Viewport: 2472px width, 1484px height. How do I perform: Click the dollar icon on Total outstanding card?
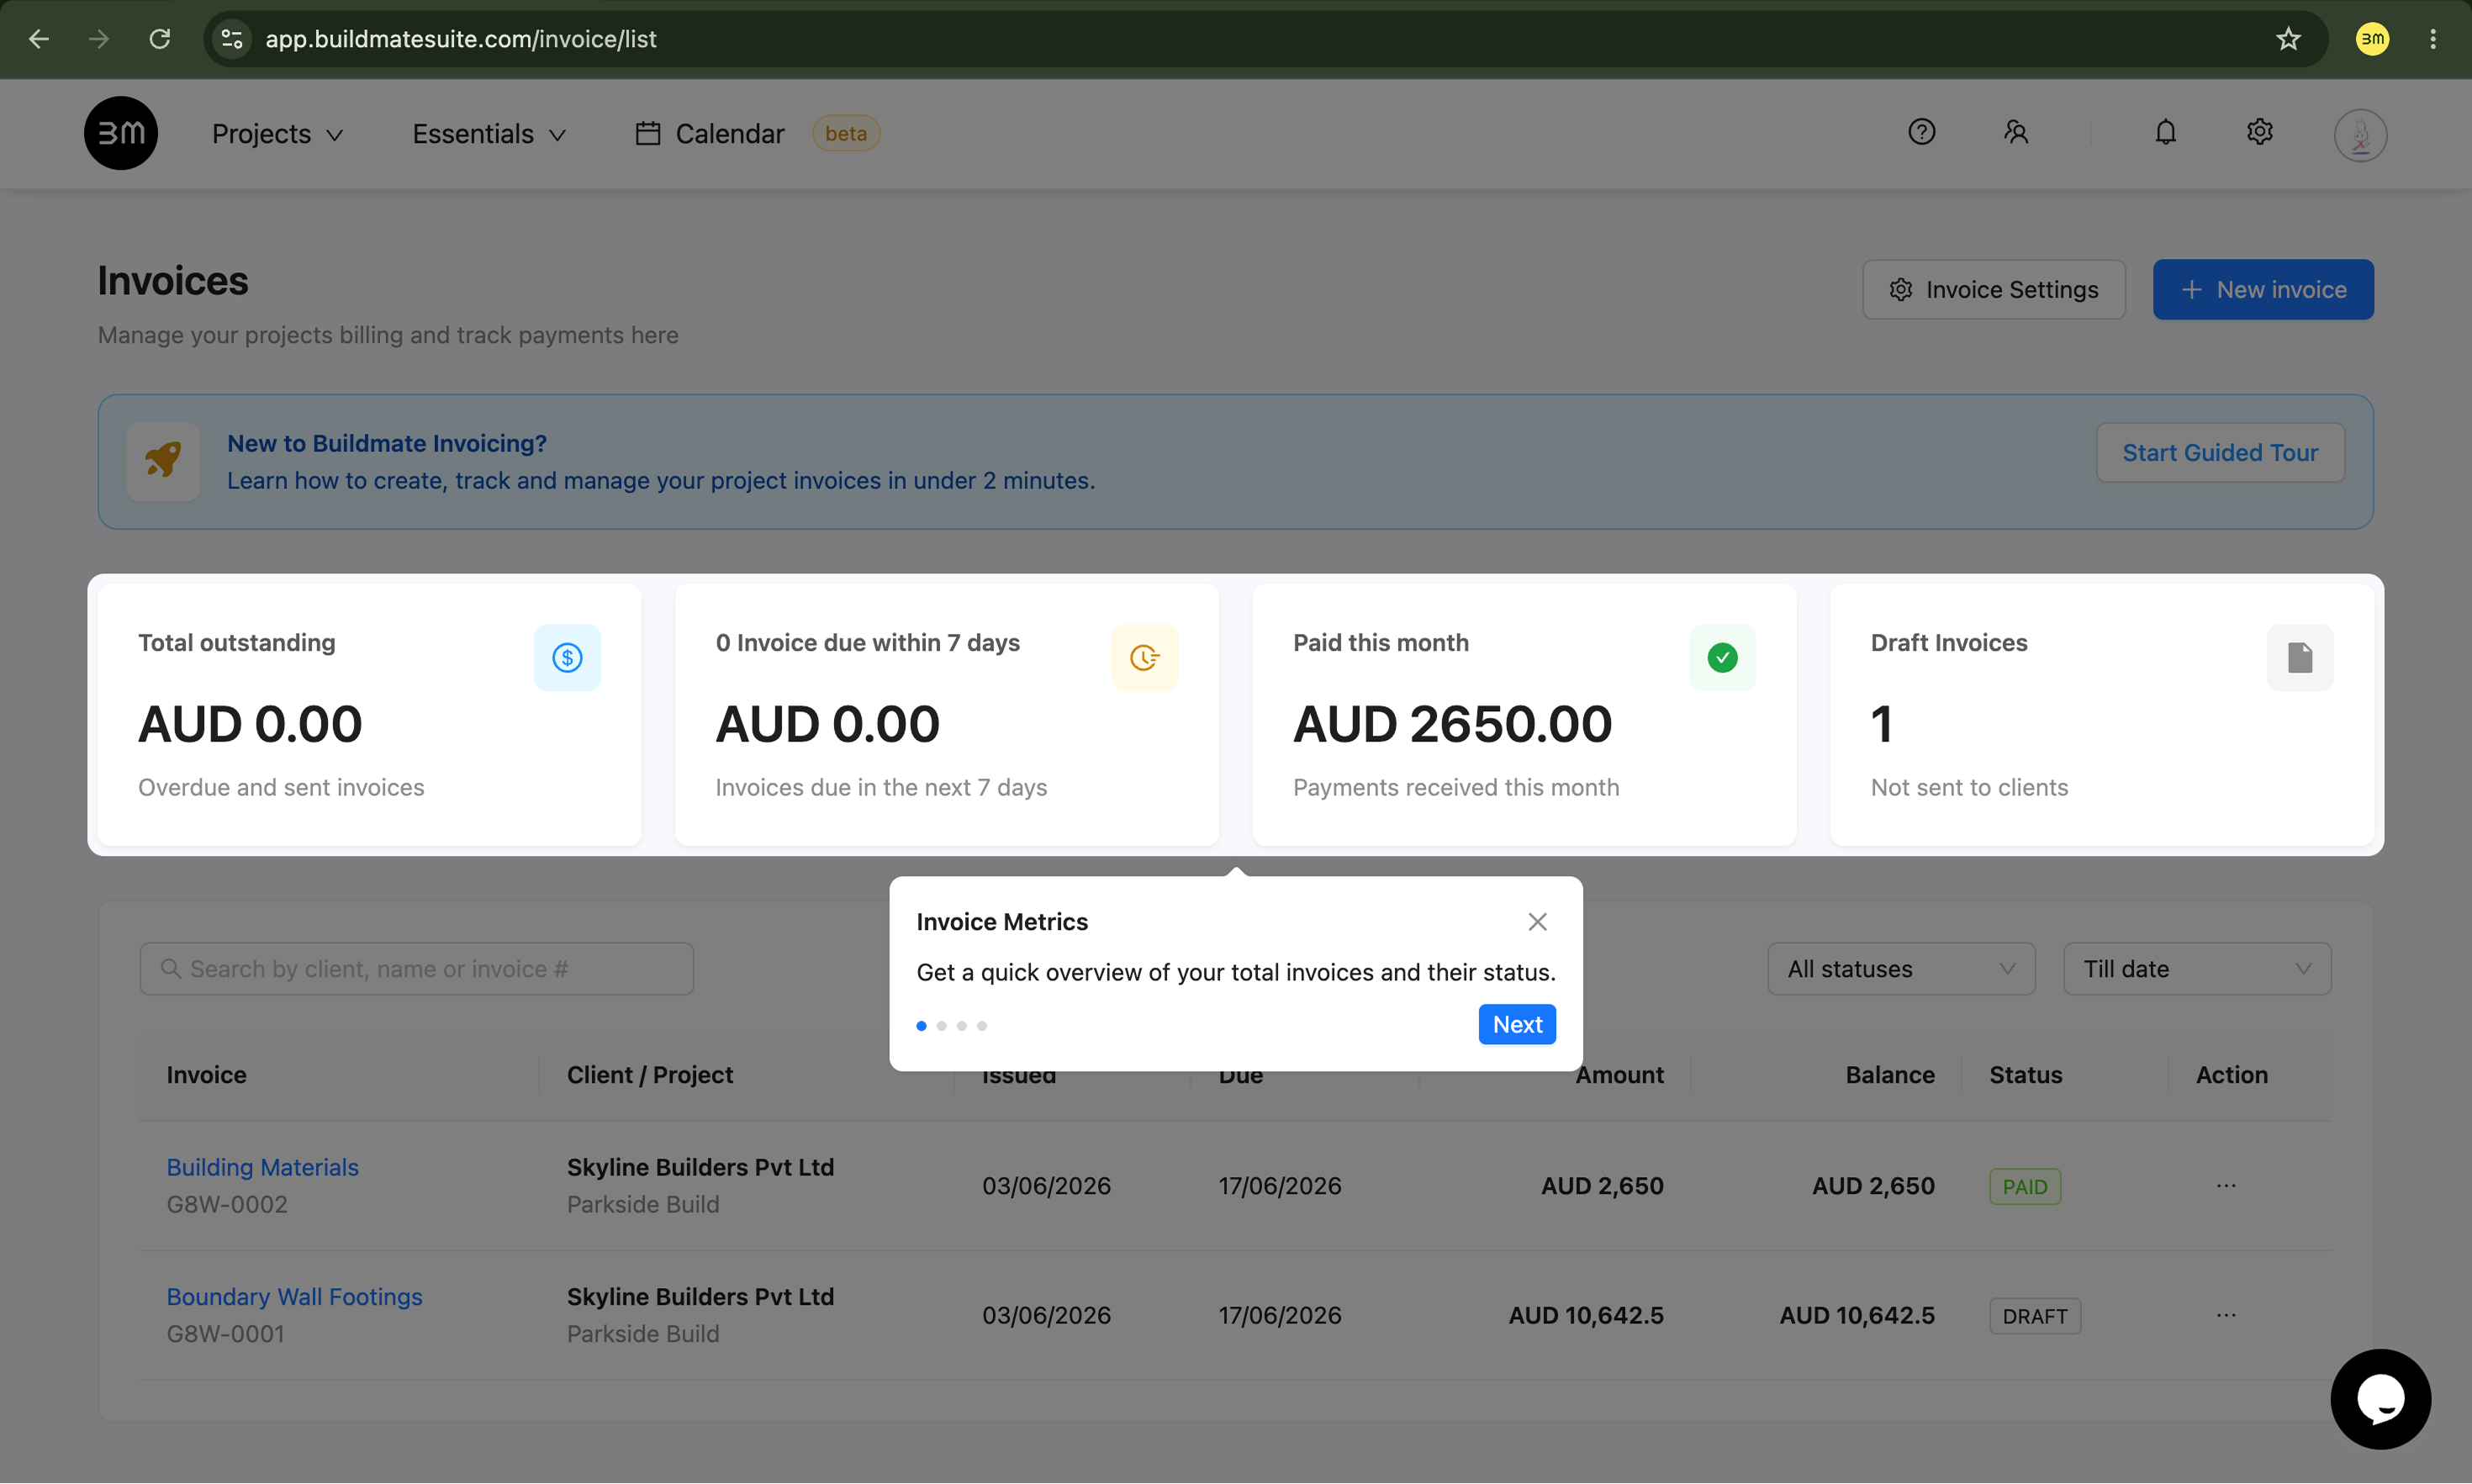[x=567, y=657]
